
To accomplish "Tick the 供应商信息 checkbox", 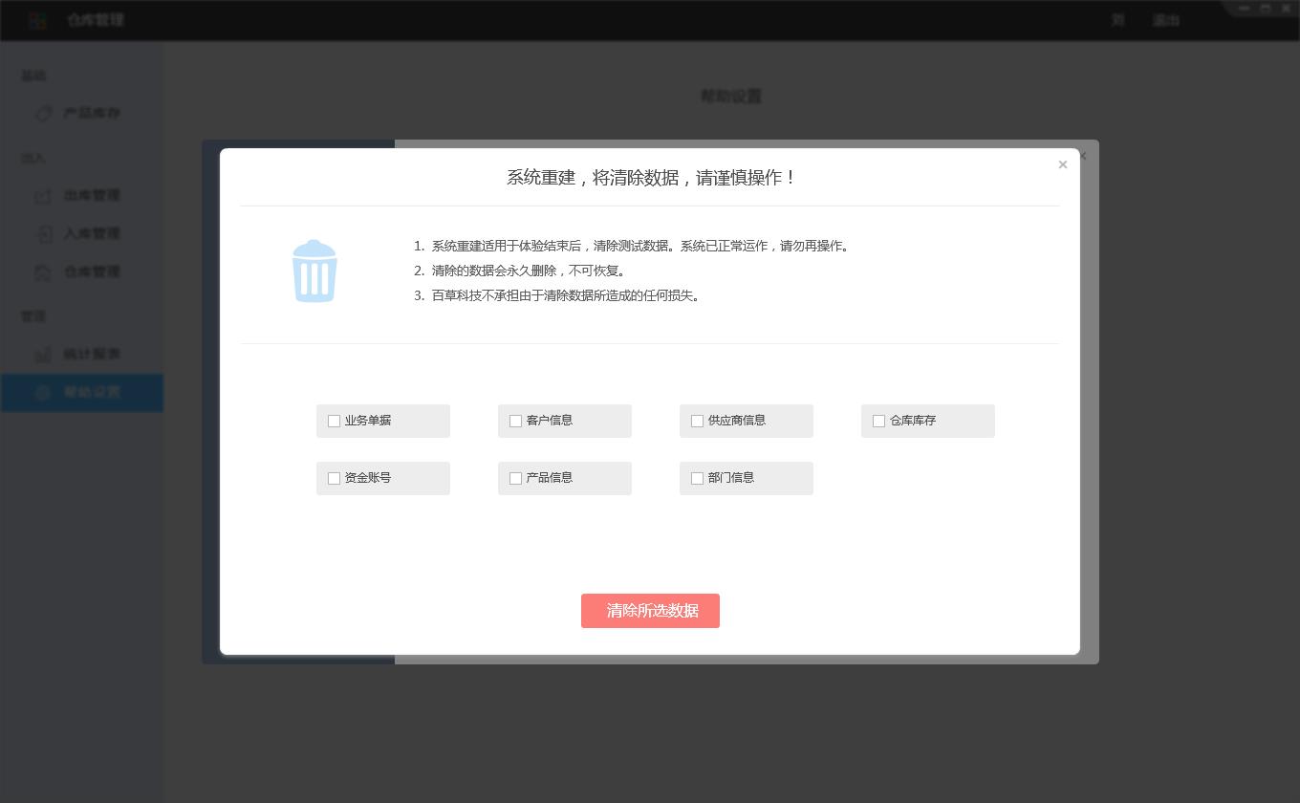I will (x=697, y=421).
